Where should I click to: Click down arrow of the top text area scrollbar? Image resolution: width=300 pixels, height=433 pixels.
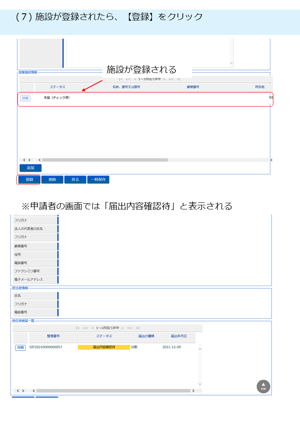(x=232, y=63)
